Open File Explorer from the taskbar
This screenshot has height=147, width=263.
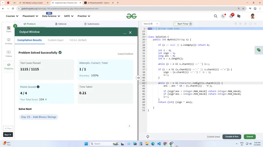coord(147,144)
